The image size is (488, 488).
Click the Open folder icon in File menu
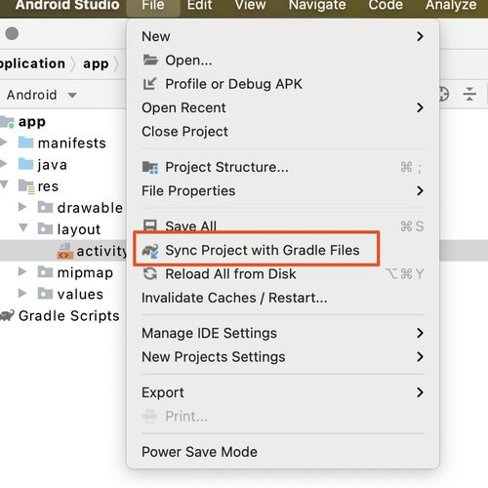point(150,61)
